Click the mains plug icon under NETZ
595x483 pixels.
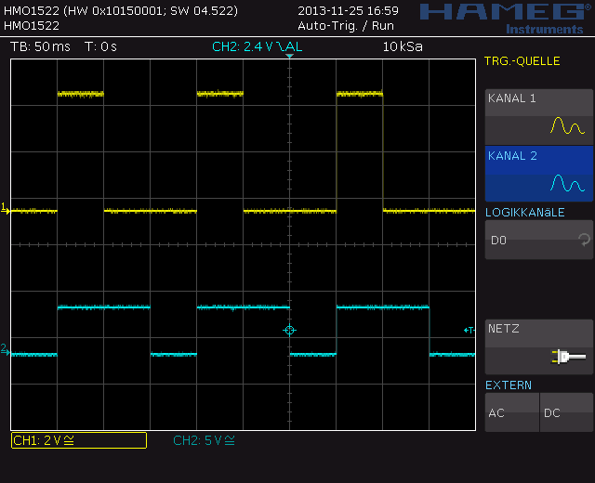(x=568, y=357)
